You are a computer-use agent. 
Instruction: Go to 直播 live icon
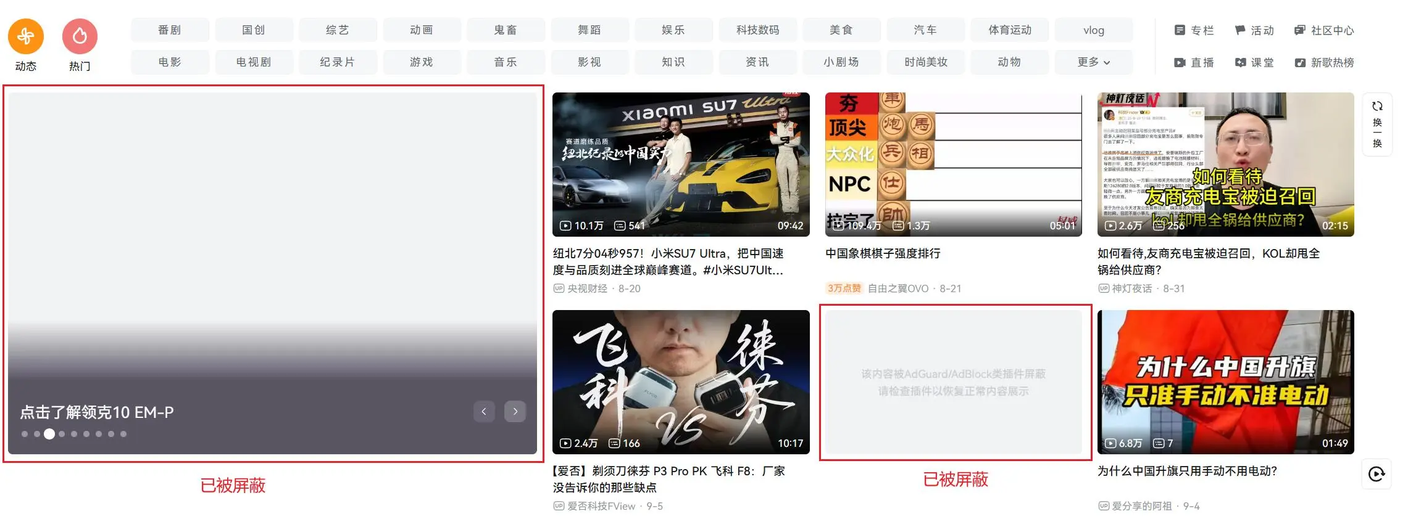(x=1180, y=62)
